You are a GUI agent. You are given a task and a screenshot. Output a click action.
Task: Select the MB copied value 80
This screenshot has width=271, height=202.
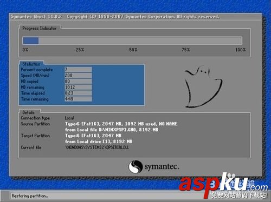coord(78,81)
